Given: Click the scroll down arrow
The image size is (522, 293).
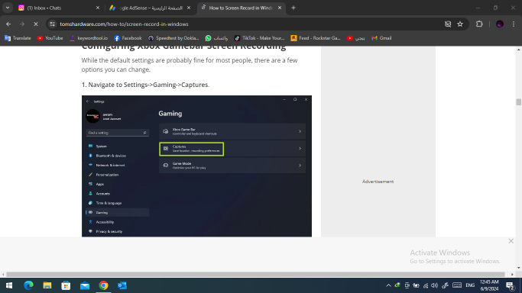Looking at the screenshot, I should click(519, 268).
